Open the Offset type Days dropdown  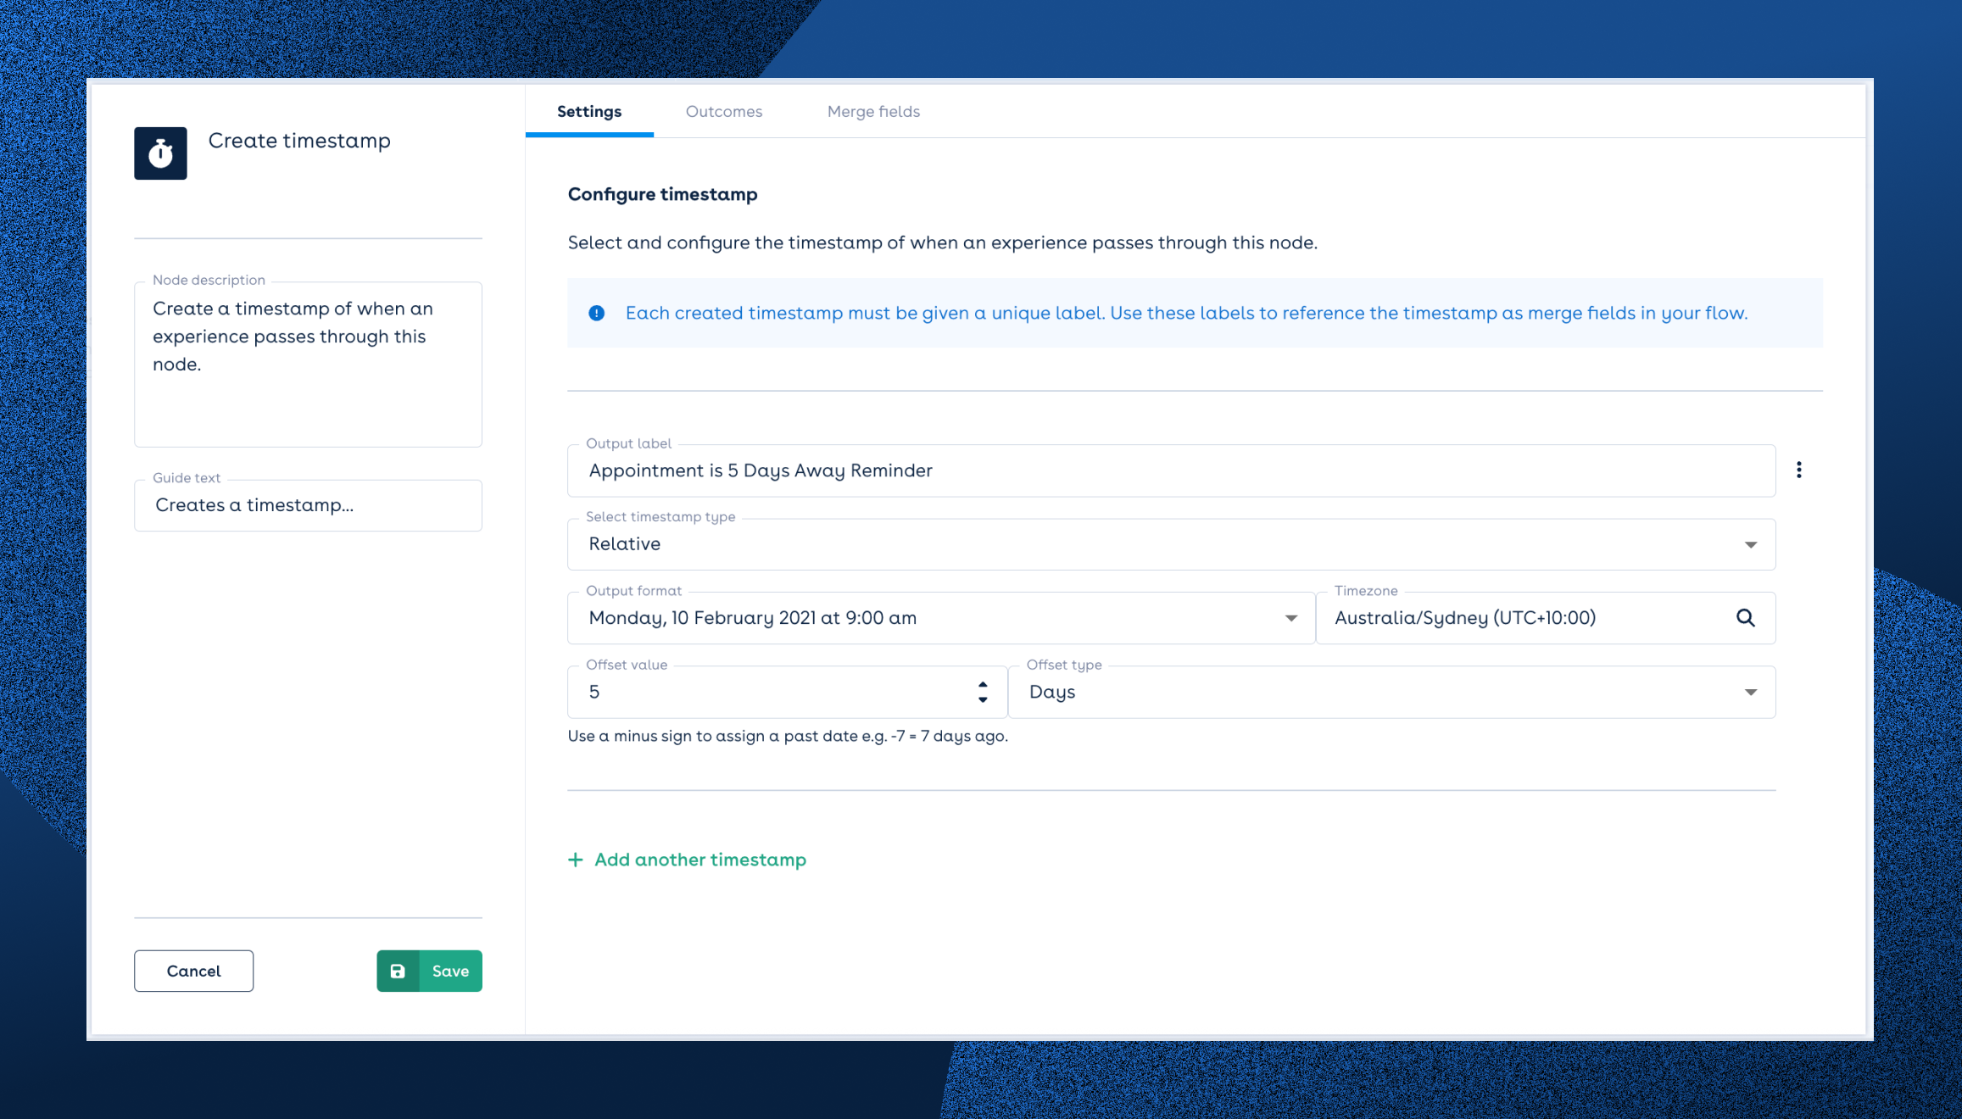pos(1750,692)
